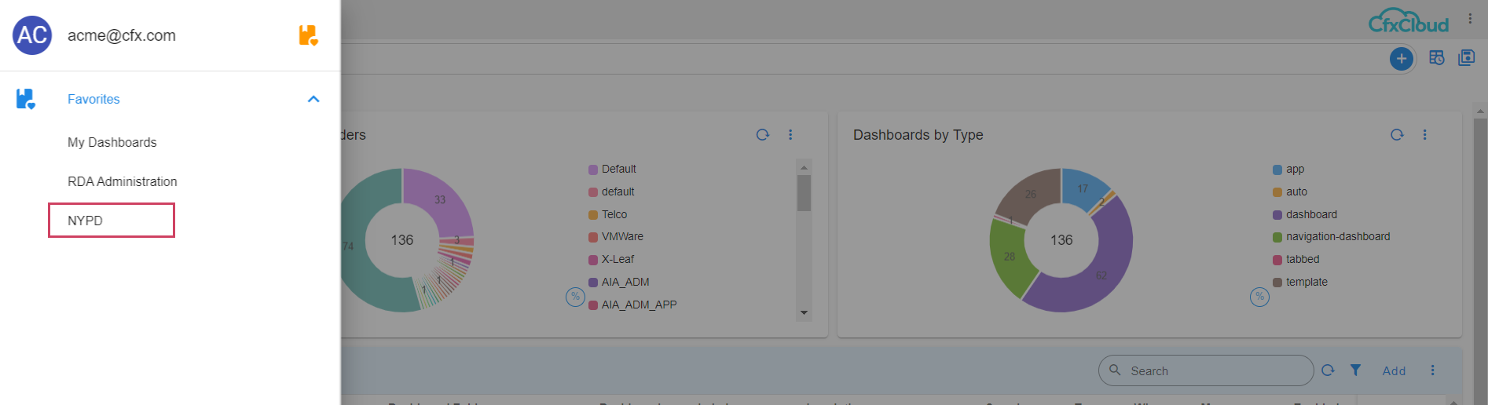Click the orange favorites bookmark icon

[308, 35]
